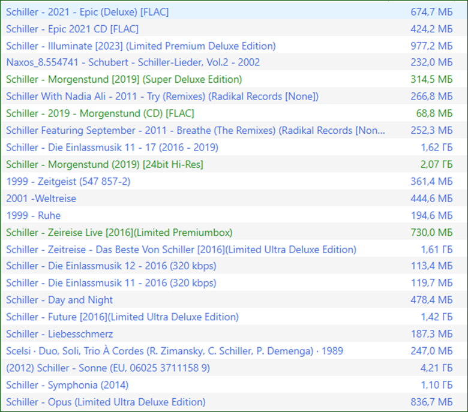Click the size value '424,2 МБ'

[x=431, y=29]
